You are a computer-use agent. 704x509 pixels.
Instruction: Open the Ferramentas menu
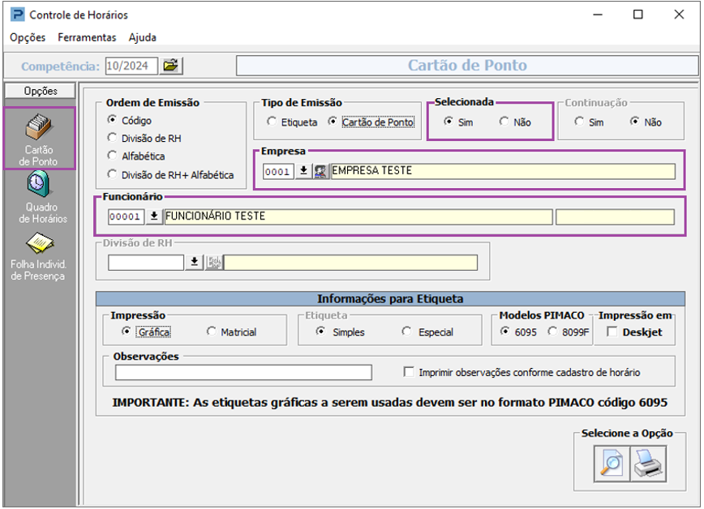pos(87,37)
